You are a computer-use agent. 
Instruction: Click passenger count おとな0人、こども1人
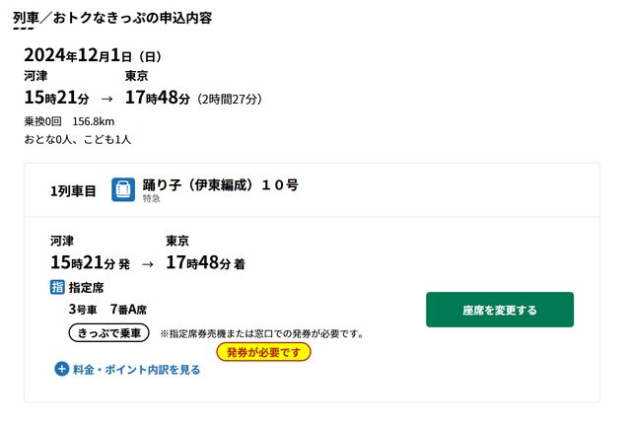pyautogui.click(x=78, y=139)
